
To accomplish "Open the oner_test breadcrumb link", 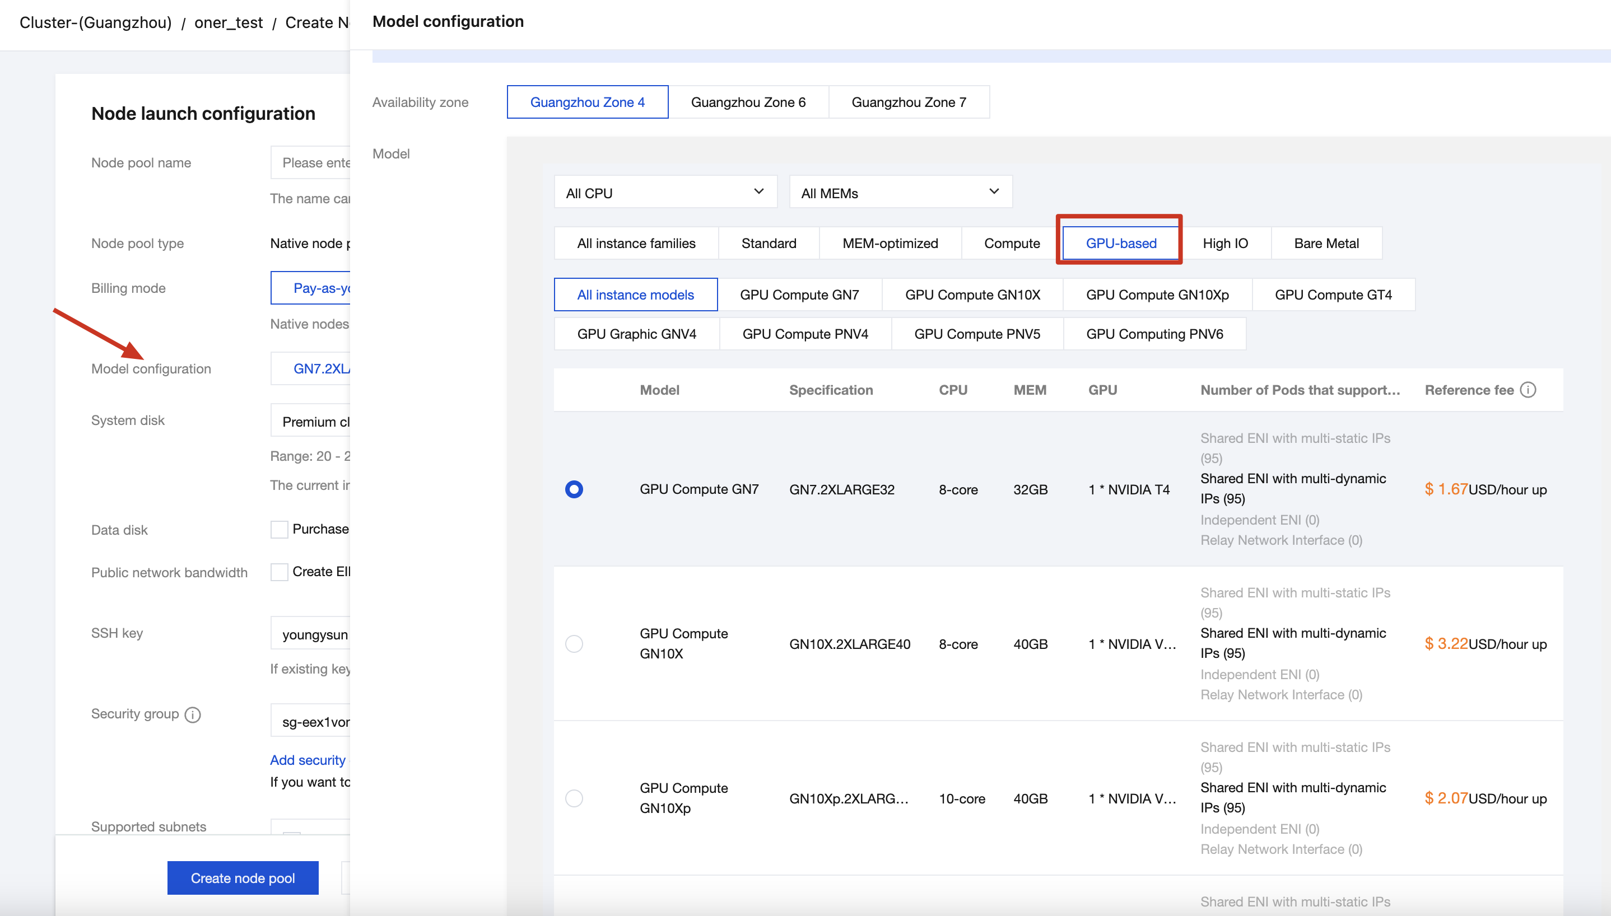I will 229,22.
